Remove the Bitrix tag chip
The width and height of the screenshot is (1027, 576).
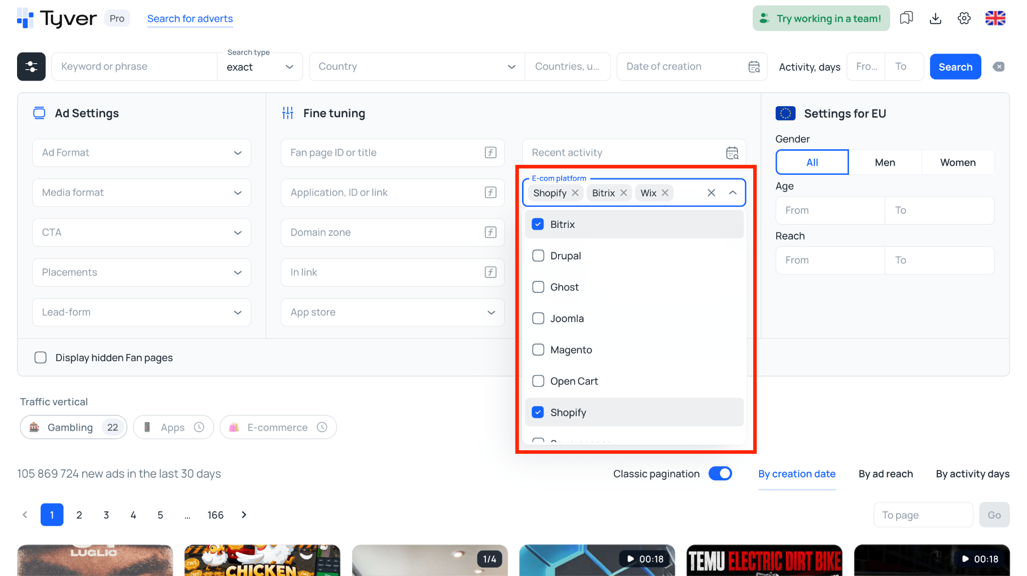click(623, 193)
